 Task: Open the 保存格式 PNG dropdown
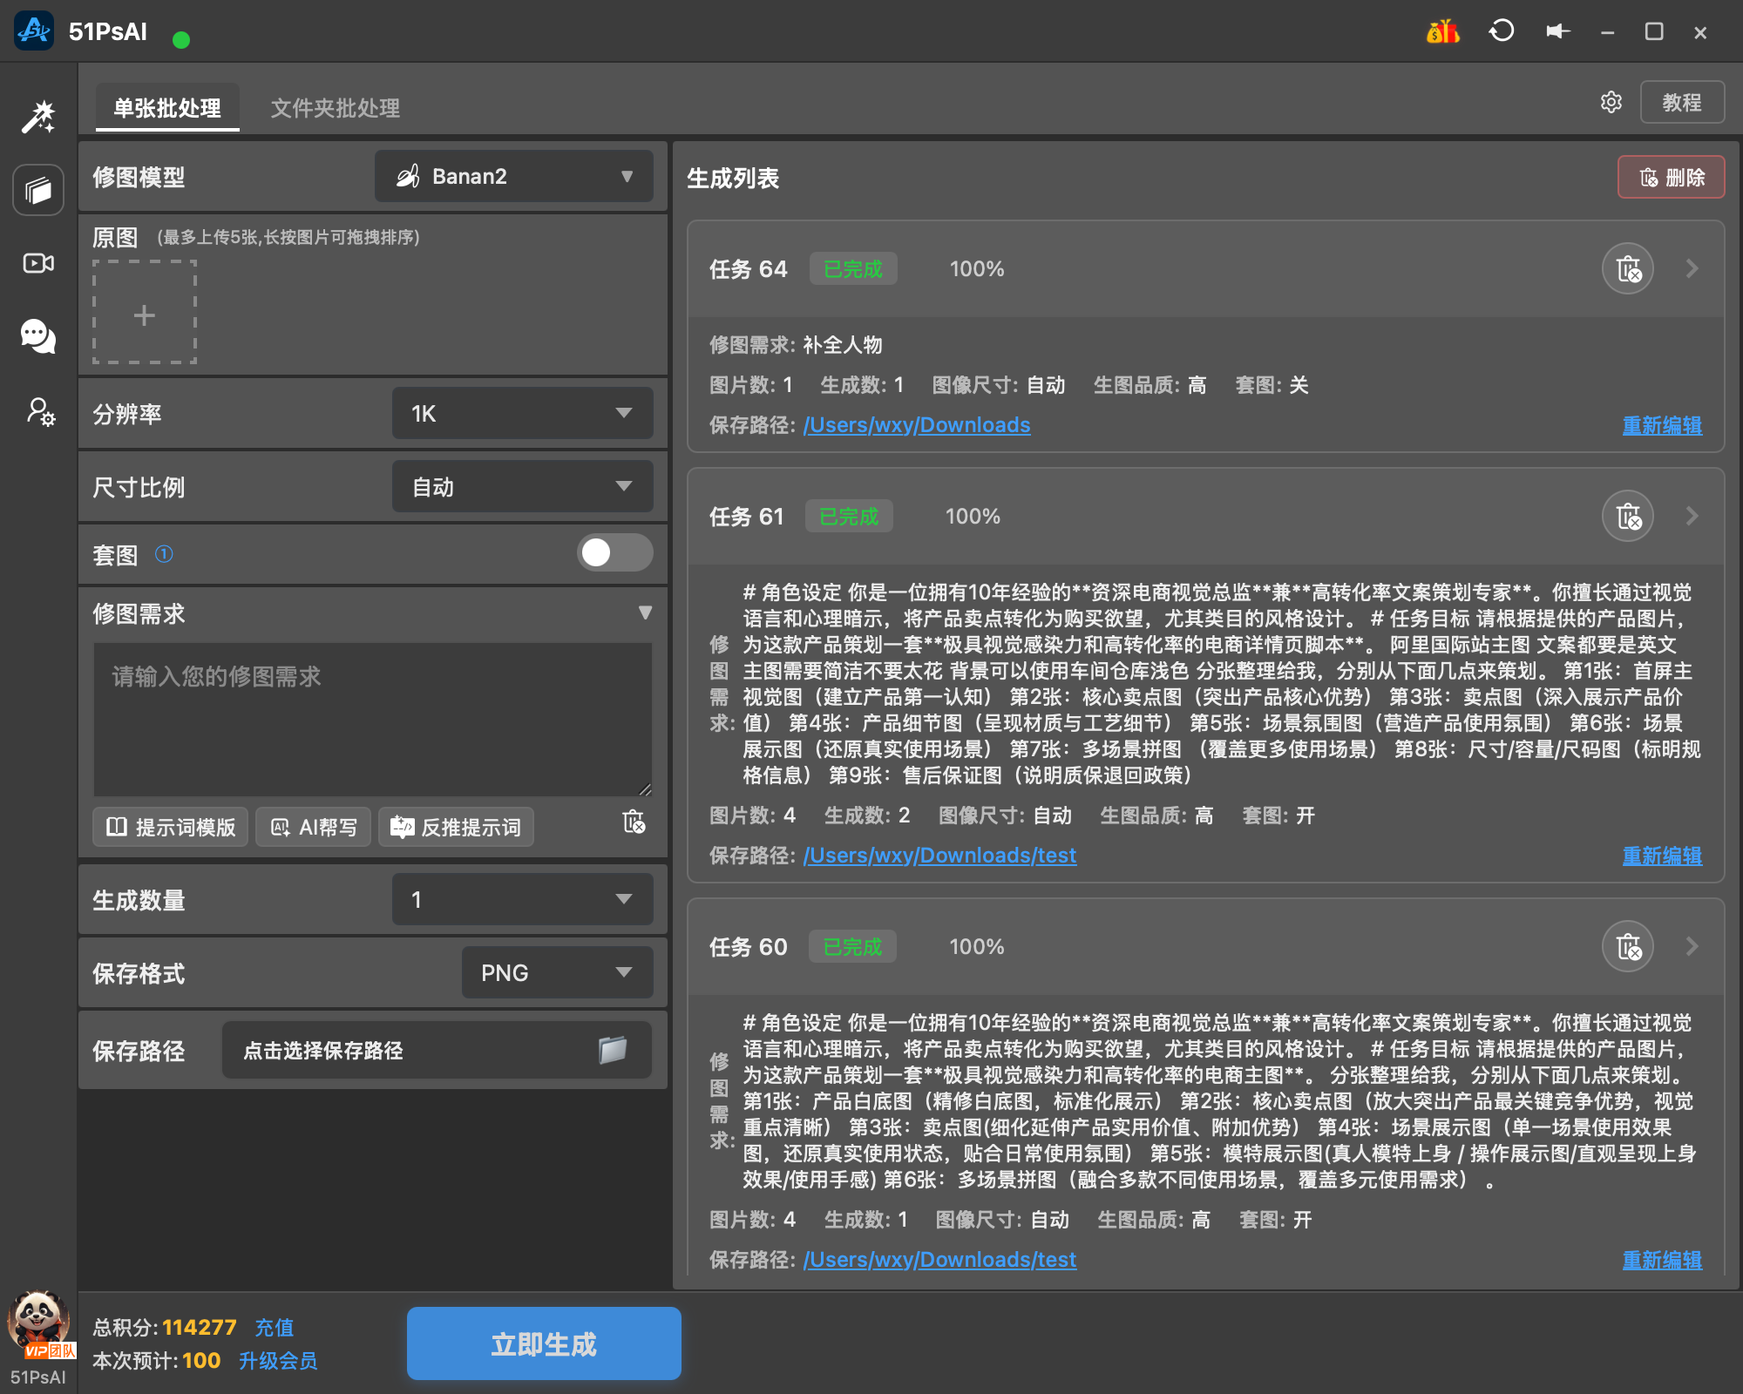(557, 972)
